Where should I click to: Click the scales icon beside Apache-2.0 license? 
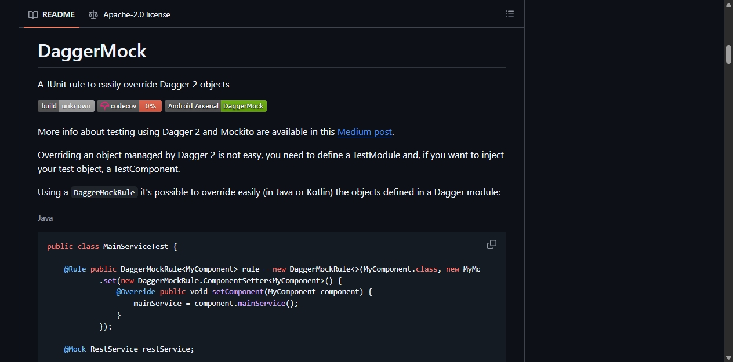(93, 14)
